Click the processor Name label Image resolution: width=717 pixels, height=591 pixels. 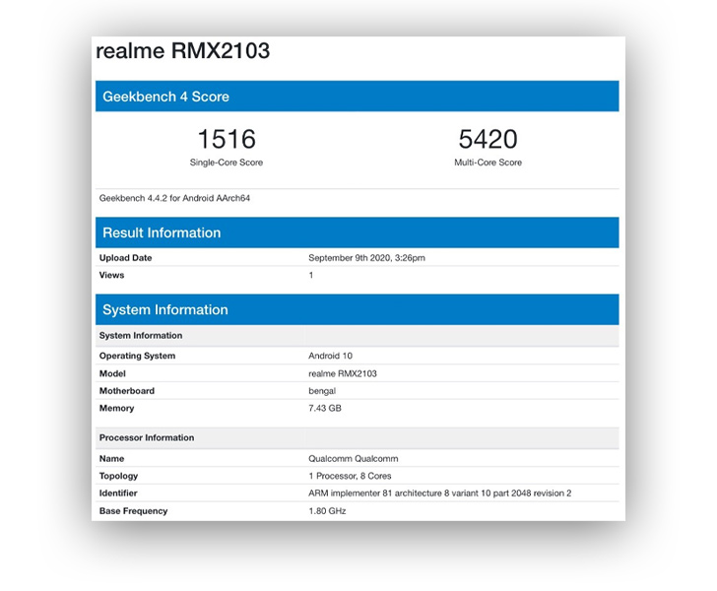pos(111,458)
